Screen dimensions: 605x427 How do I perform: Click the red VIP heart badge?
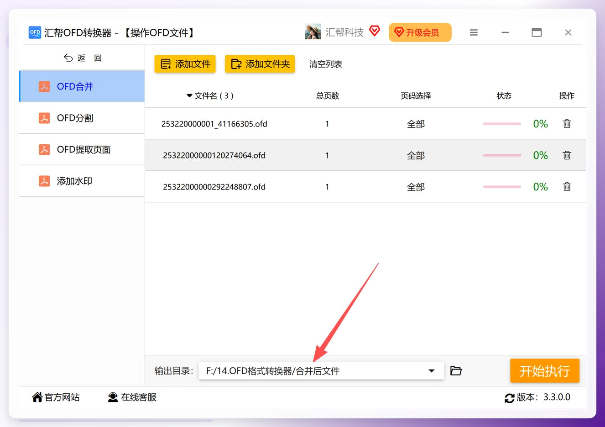coord(375,31)
